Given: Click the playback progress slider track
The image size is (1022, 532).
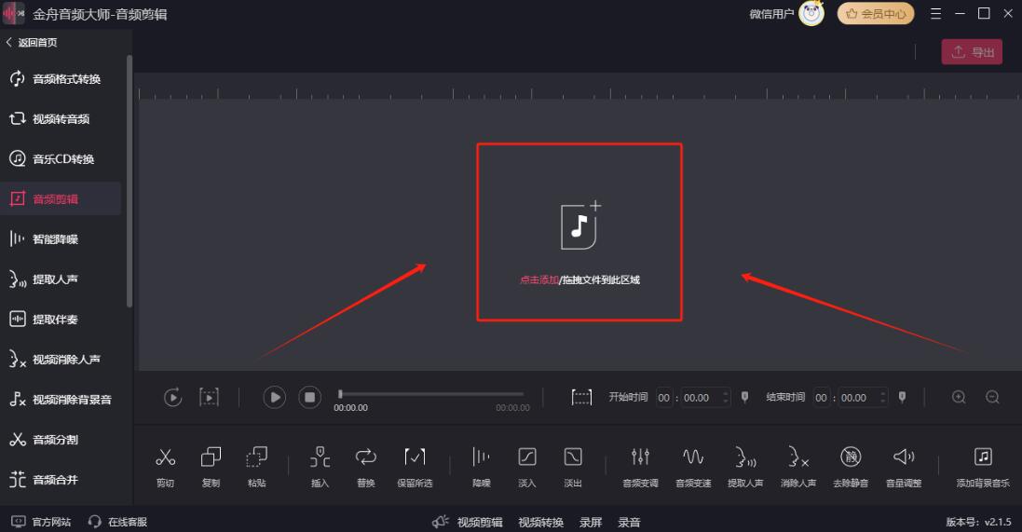Looking at the screenshot, I should [x=430, y=394].
